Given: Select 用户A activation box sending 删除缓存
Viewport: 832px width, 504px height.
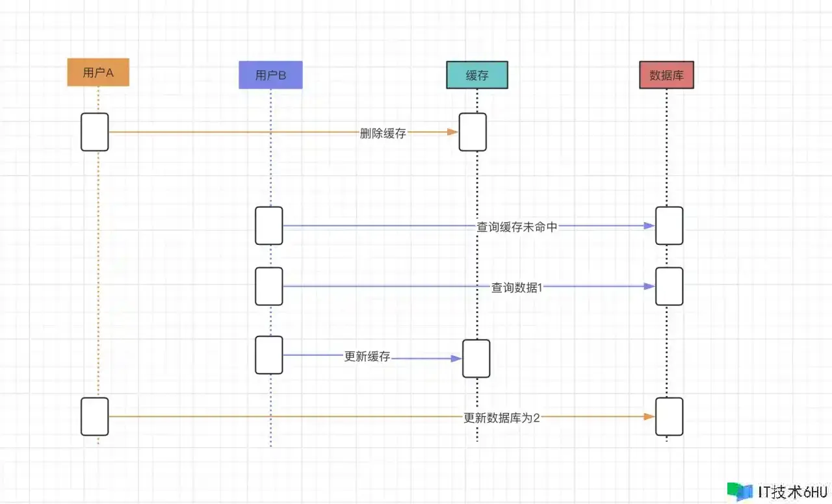Looking at the screenshot, I should pyautogui.click(x=95, y=132).
